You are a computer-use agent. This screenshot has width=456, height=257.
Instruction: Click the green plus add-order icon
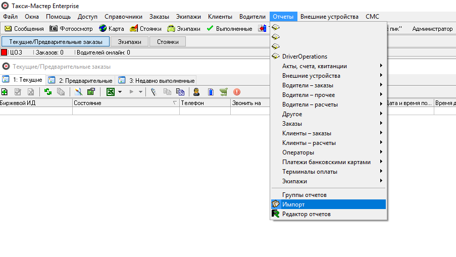pyautogui.click(x=5, y=92)
